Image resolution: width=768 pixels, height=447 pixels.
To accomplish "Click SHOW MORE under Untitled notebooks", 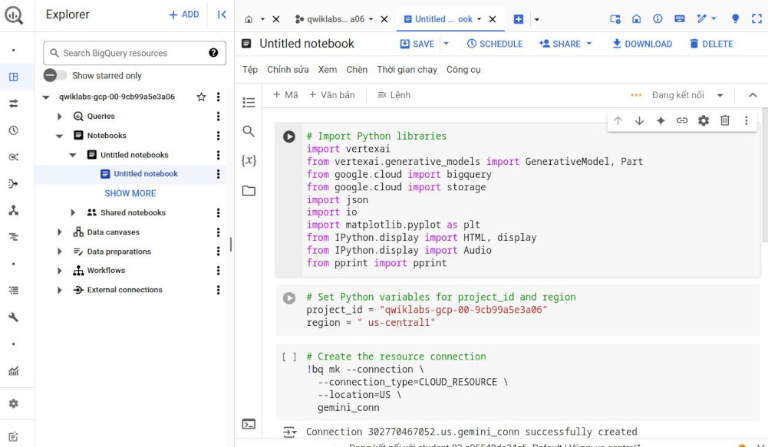I will coord(130,193).
